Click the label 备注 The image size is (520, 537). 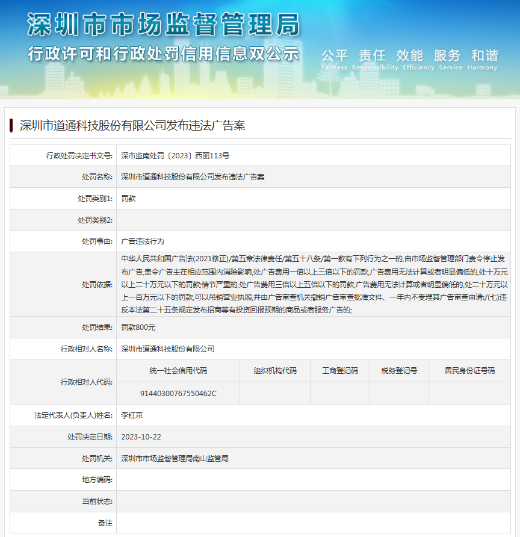point(105,523)
